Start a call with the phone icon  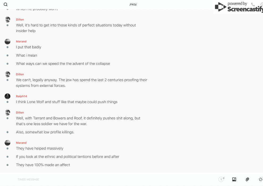253,5
